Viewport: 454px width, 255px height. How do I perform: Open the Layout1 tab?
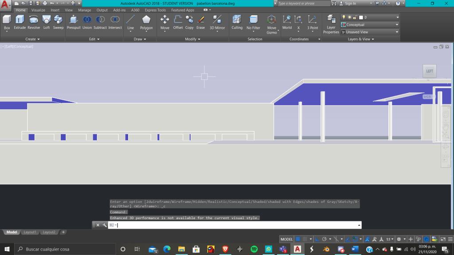pos(30,232)
